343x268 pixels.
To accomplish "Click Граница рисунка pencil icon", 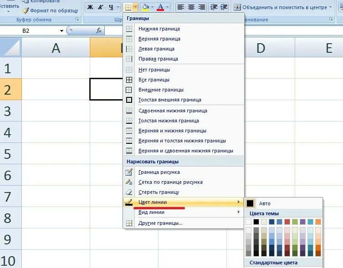I will point(129,172).
